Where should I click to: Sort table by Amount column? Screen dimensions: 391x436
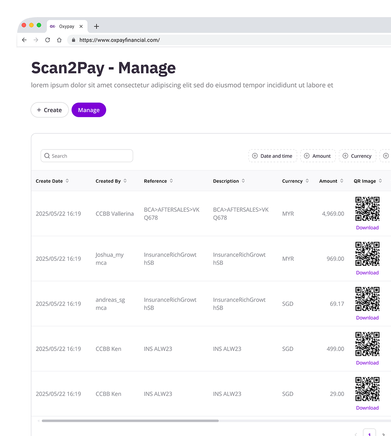[342, 181]
